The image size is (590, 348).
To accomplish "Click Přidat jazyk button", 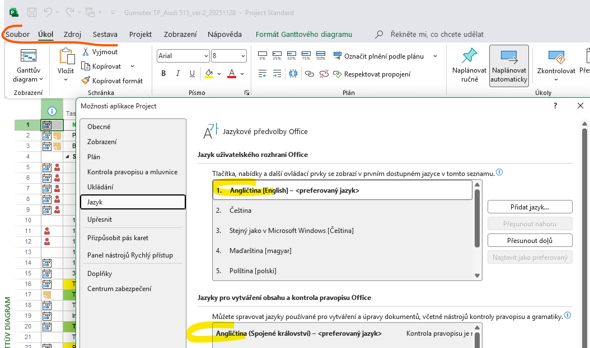I will click(x=530, y=207).
